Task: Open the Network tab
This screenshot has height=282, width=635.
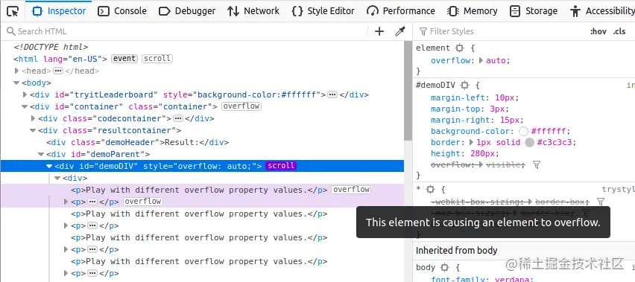Action: click(x=253, y=11)
